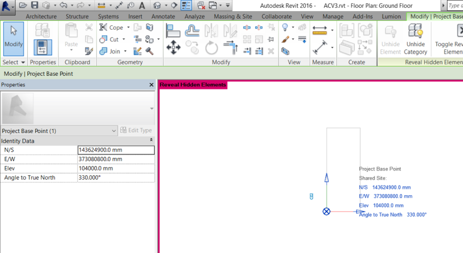Click the N/S value input field
The width and height of the screenshot is (463, 253).
coord(116,150)
